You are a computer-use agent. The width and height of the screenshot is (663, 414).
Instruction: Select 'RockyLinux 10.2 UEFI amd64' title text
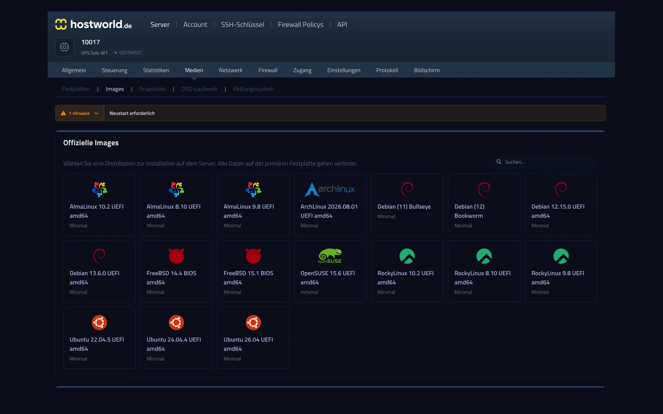pyautogui.click(x=406, y=278)
